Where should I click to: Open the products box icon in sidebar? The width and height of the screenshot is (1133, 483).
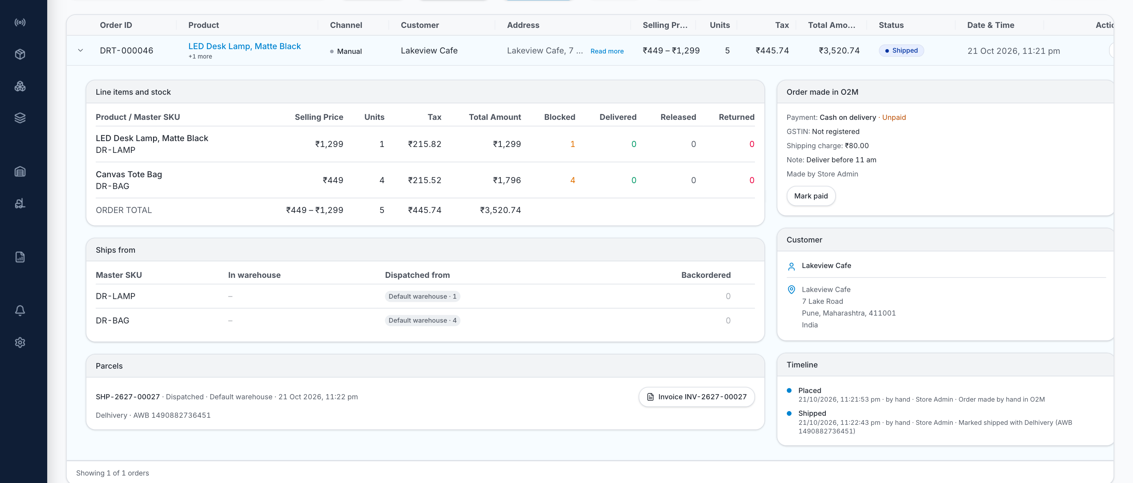click(20, 55)
